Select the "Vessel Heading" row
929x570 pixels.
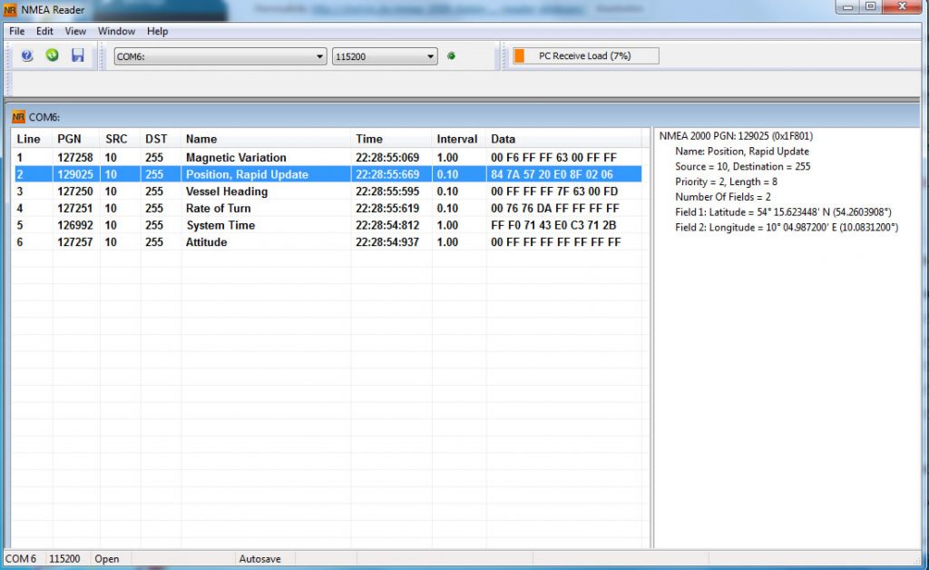(x=327, y=192)
